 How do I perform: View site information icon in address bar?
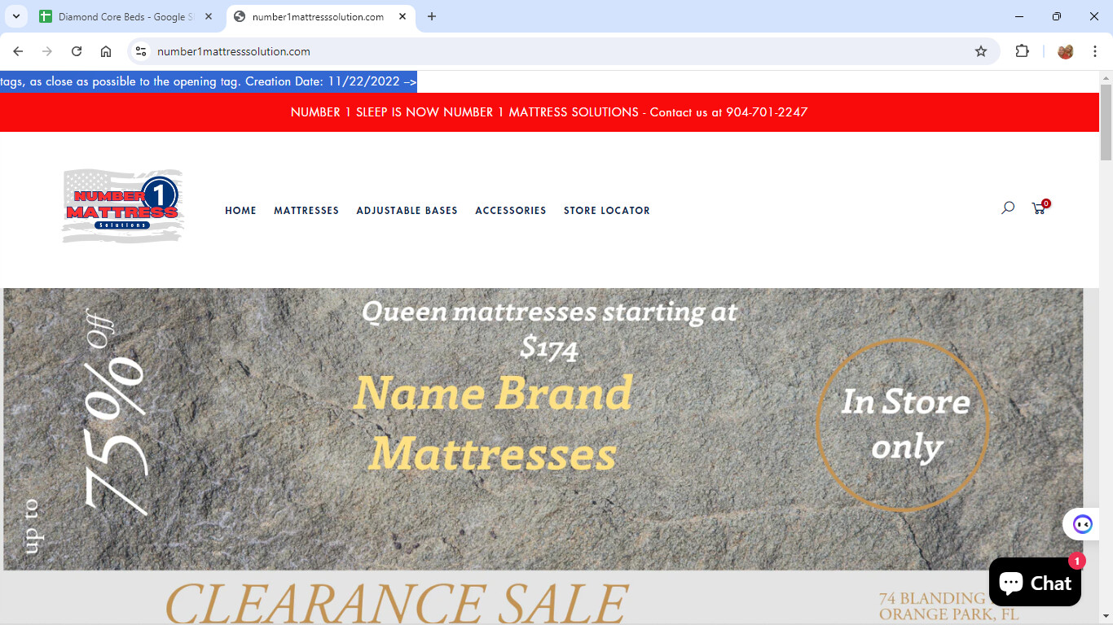[x=141, y=51]
